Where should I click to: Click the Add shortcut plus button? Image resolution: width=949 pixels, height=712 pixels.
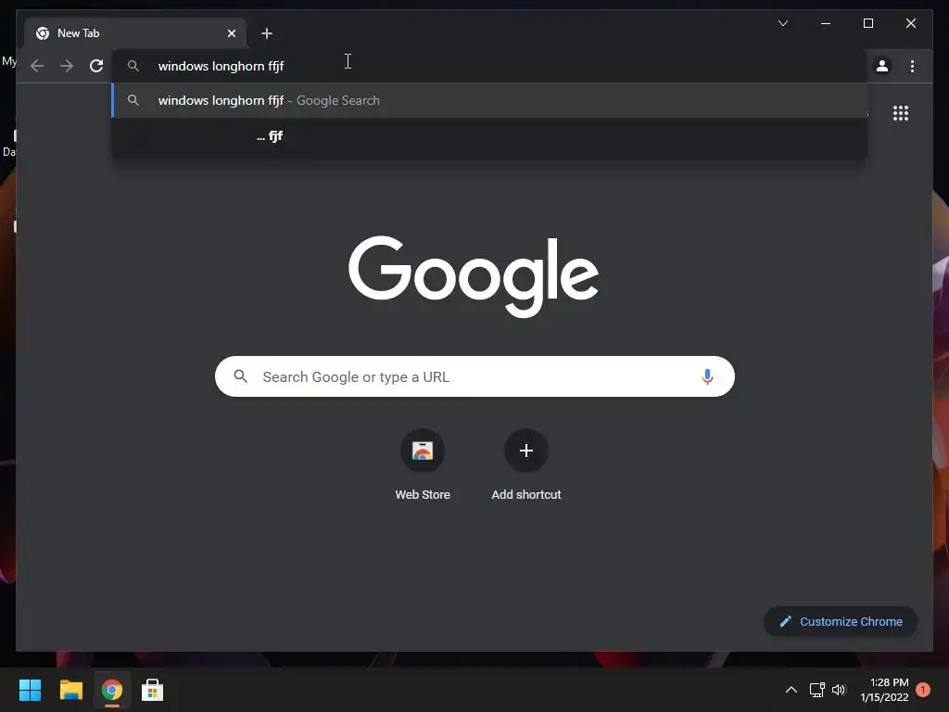point(526,451)
